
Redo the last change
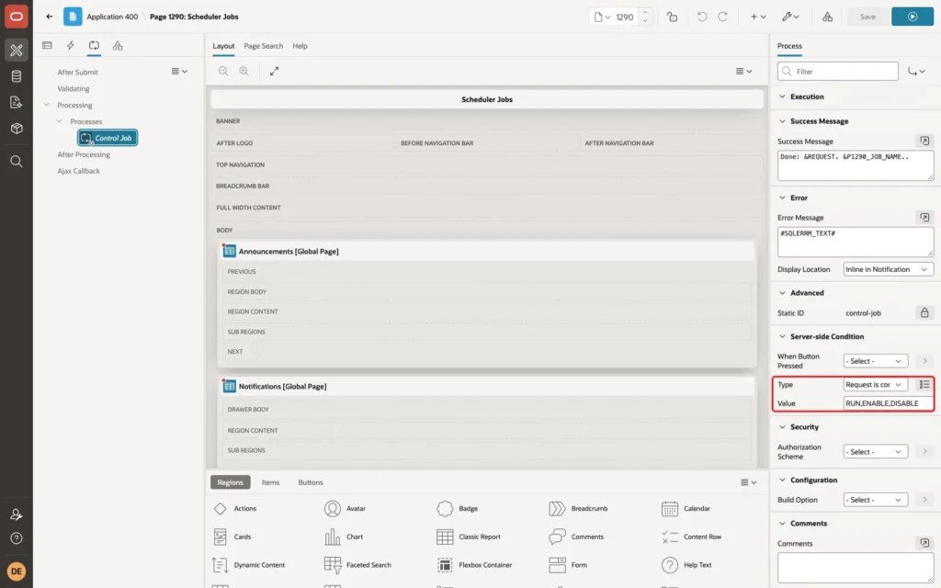(x=722, y=17)
